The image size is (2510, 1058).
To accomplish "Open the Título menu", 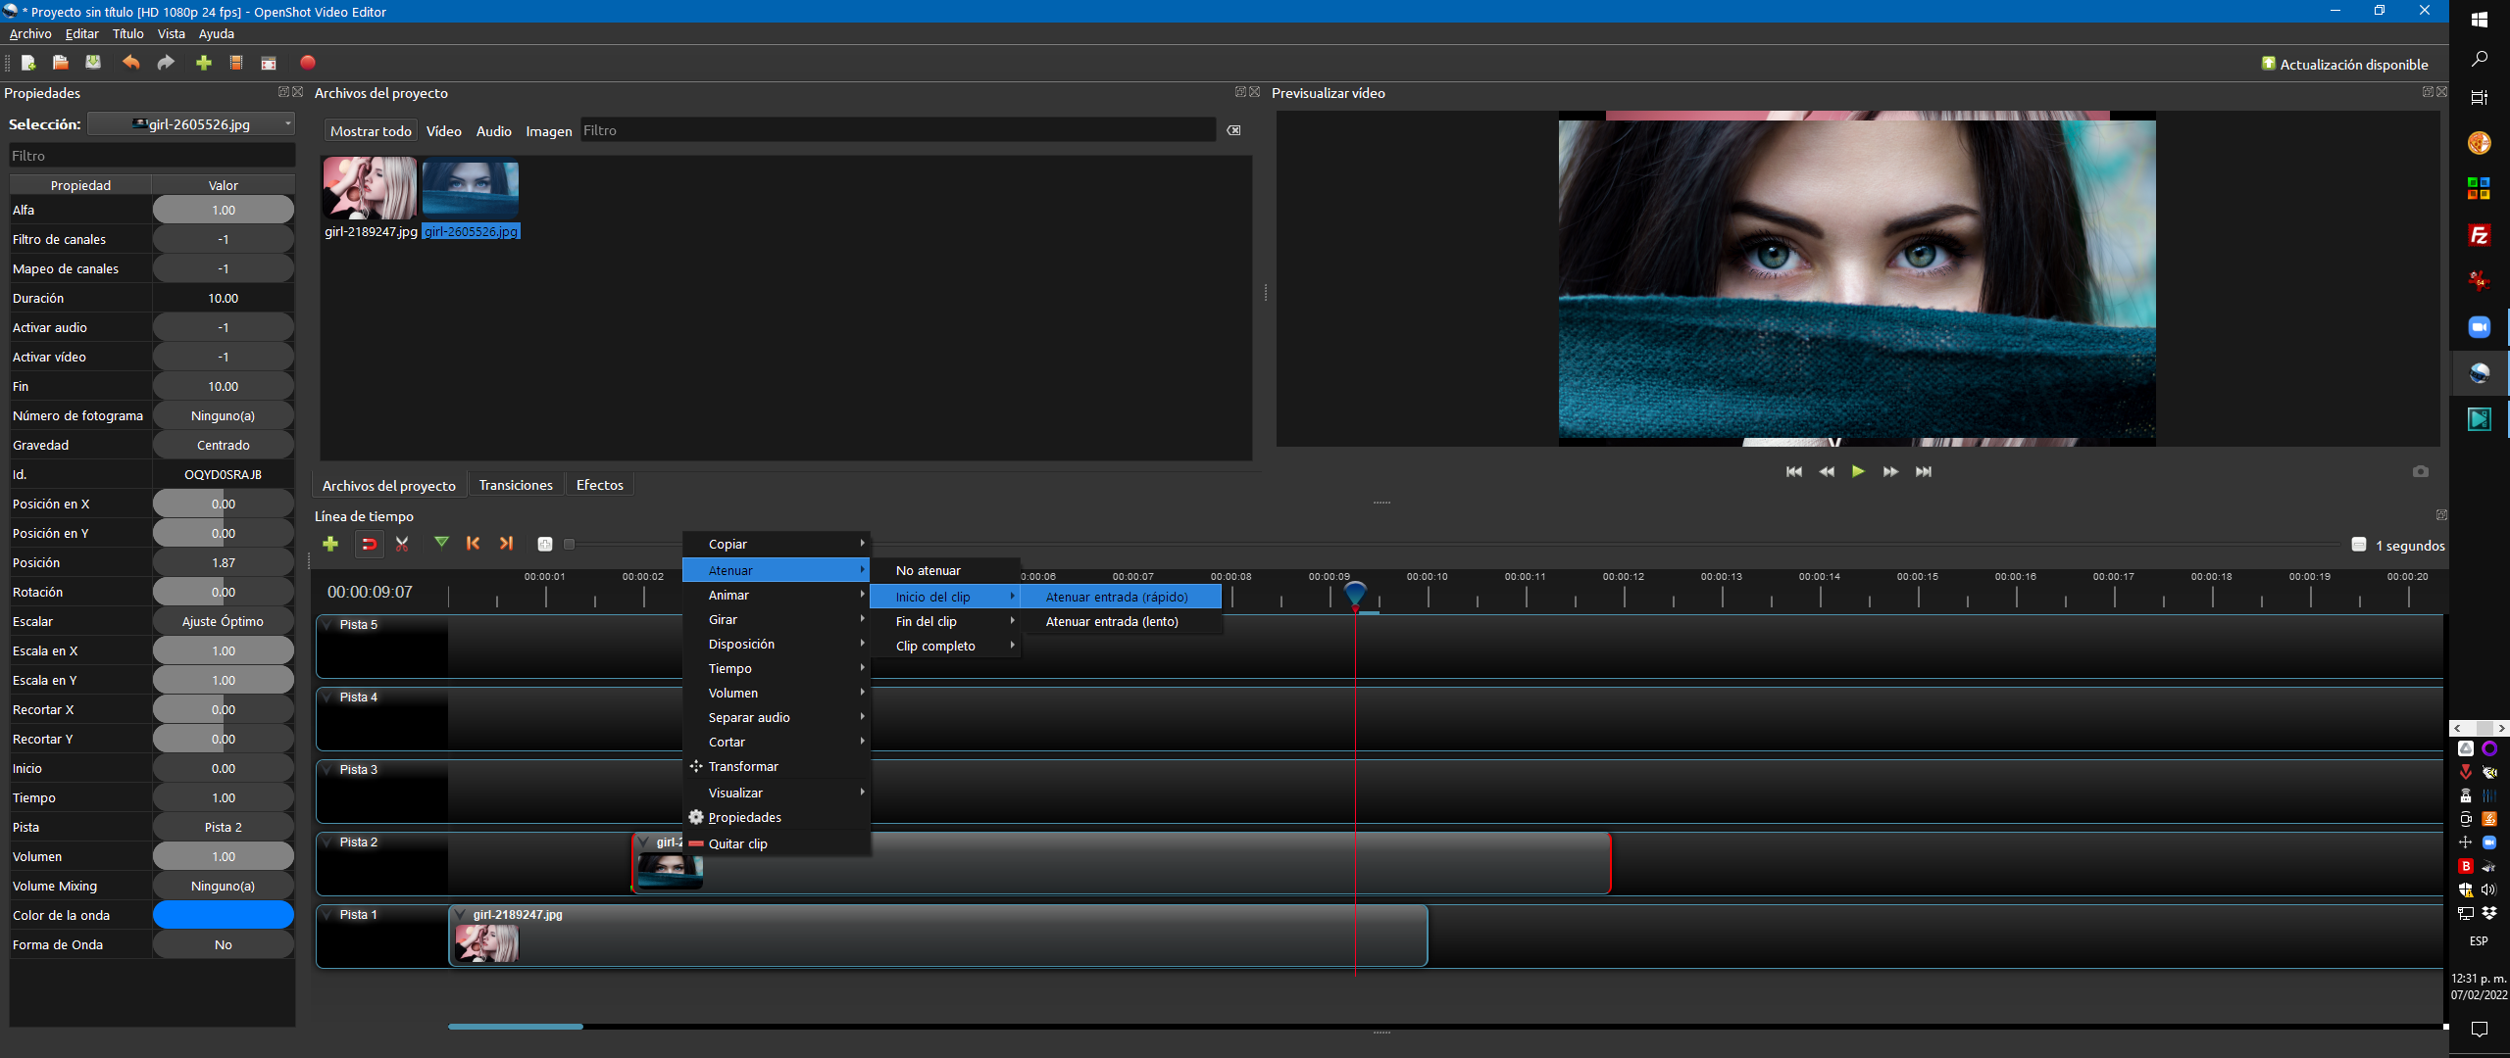I will click(127, 33).
